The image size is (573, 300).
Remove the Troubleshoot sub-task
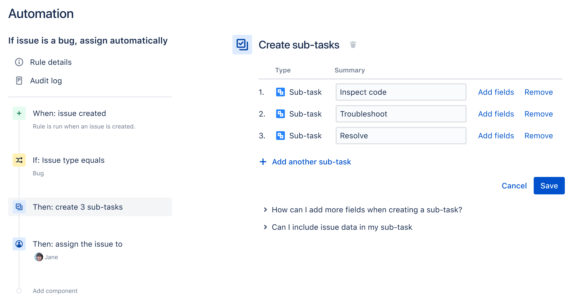pyautogui.click(x=538, y=114)
